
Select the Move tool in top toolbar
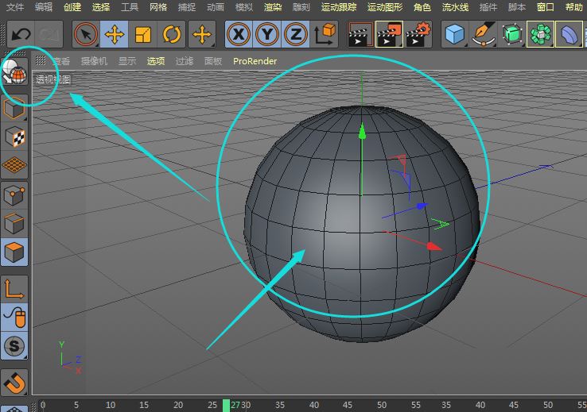[x=115, y=35]
